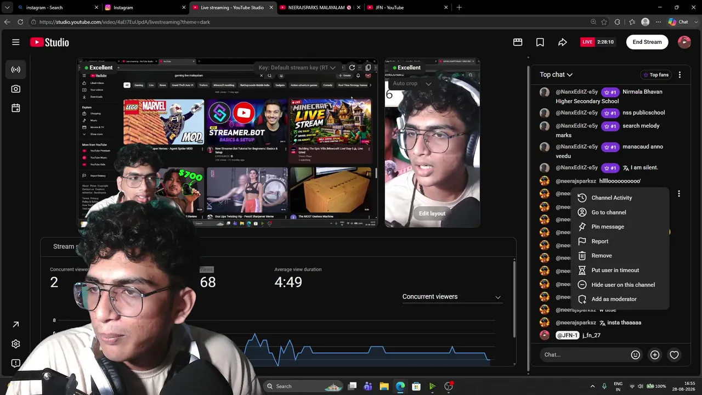Switch to the JFN - YouTube browser tab

[407, 8]
